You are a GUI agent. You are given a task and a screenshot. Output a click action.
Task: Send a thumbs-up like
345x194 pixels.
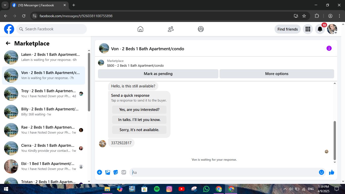pyautogui.click(x=332, y=172)
